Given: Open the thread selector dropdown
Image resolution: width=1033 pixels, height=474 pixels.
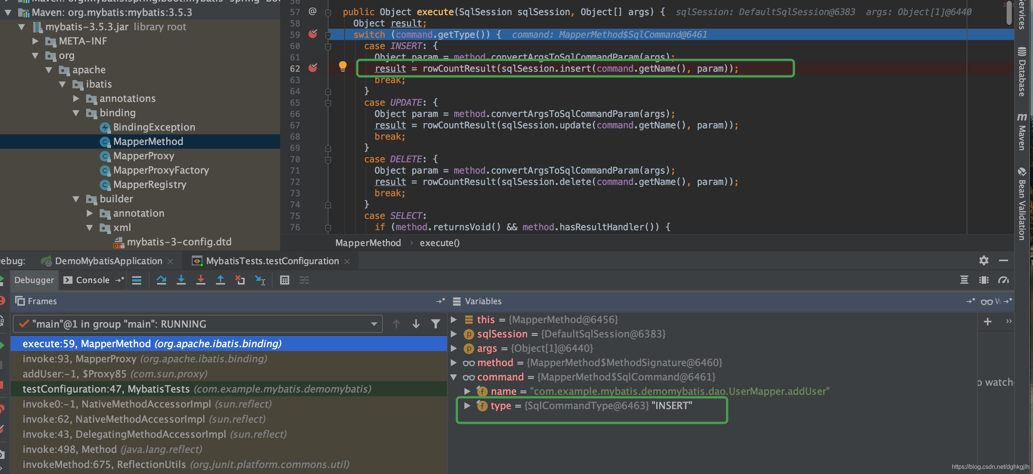Looking at the screenshot, I should tap(198, 324).
